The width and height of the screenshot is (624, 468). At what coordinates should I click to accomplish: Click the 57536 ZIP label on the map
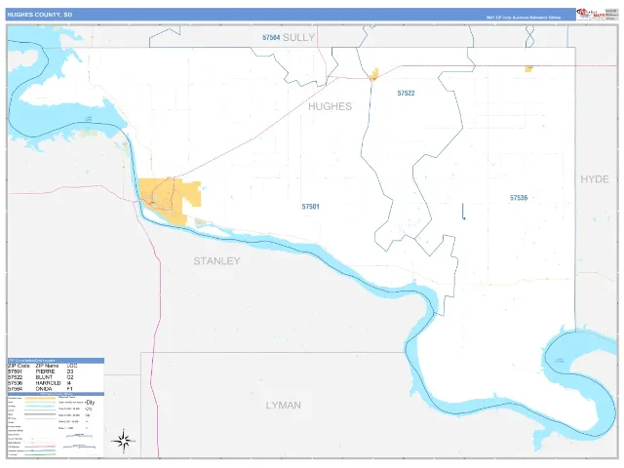[x=519, y=198]
